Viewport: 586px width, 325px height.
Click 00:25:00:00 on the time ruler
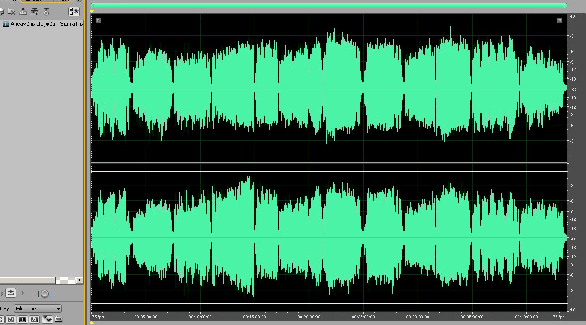click(x=363, y=317)
